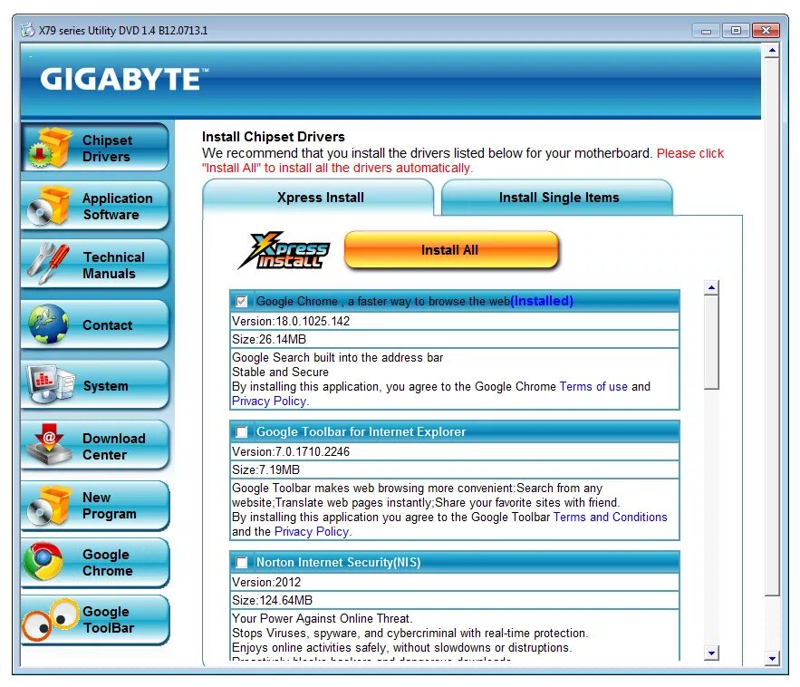The image size is (800, 687).
Task: Click the Size:26.14MB row
Action: pyautogui.click(x=454, y=339)
